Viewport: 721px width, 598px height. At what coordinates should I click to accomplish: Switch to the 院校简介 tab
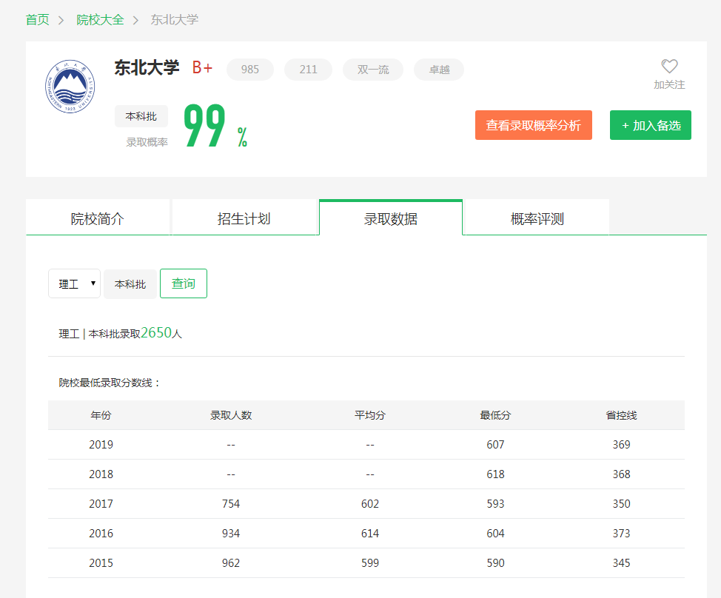click(x=98, y=218)
